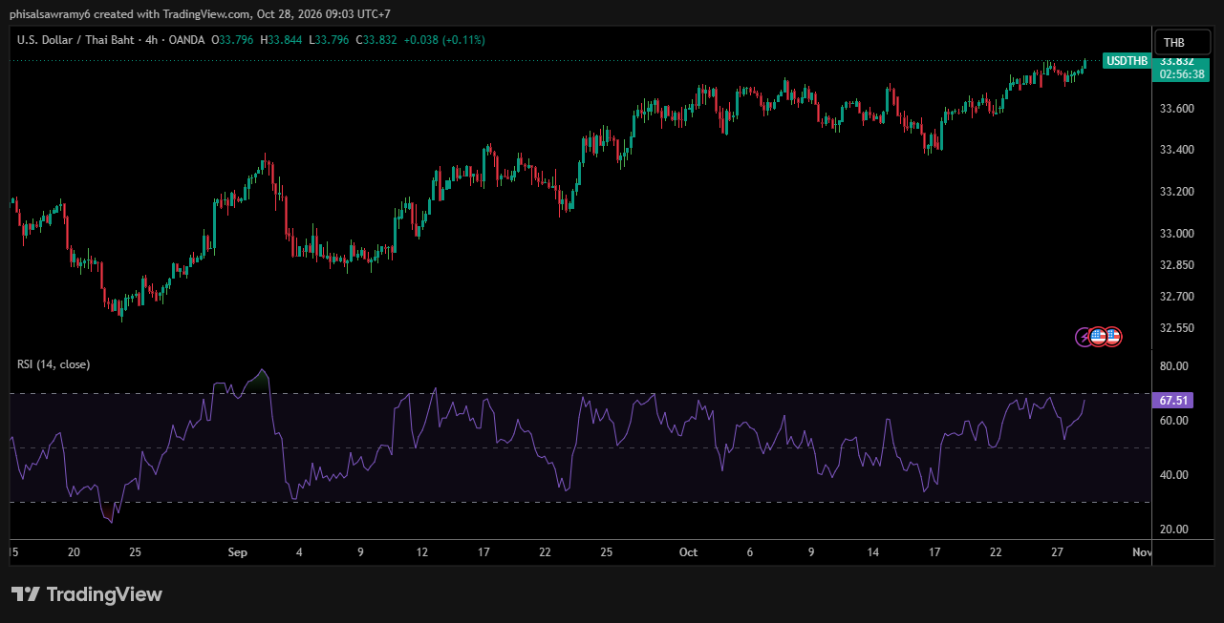
Task: Click the USDTHB symbol label on the price axis
Action: [1126, 61]
